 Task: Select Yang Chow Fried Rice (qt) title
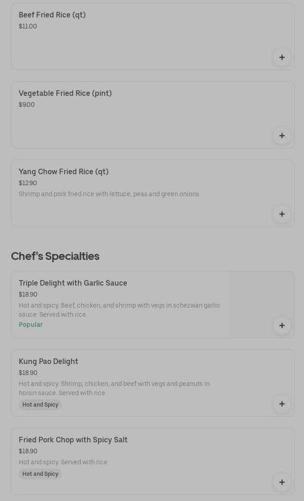[x=64, y=171]
